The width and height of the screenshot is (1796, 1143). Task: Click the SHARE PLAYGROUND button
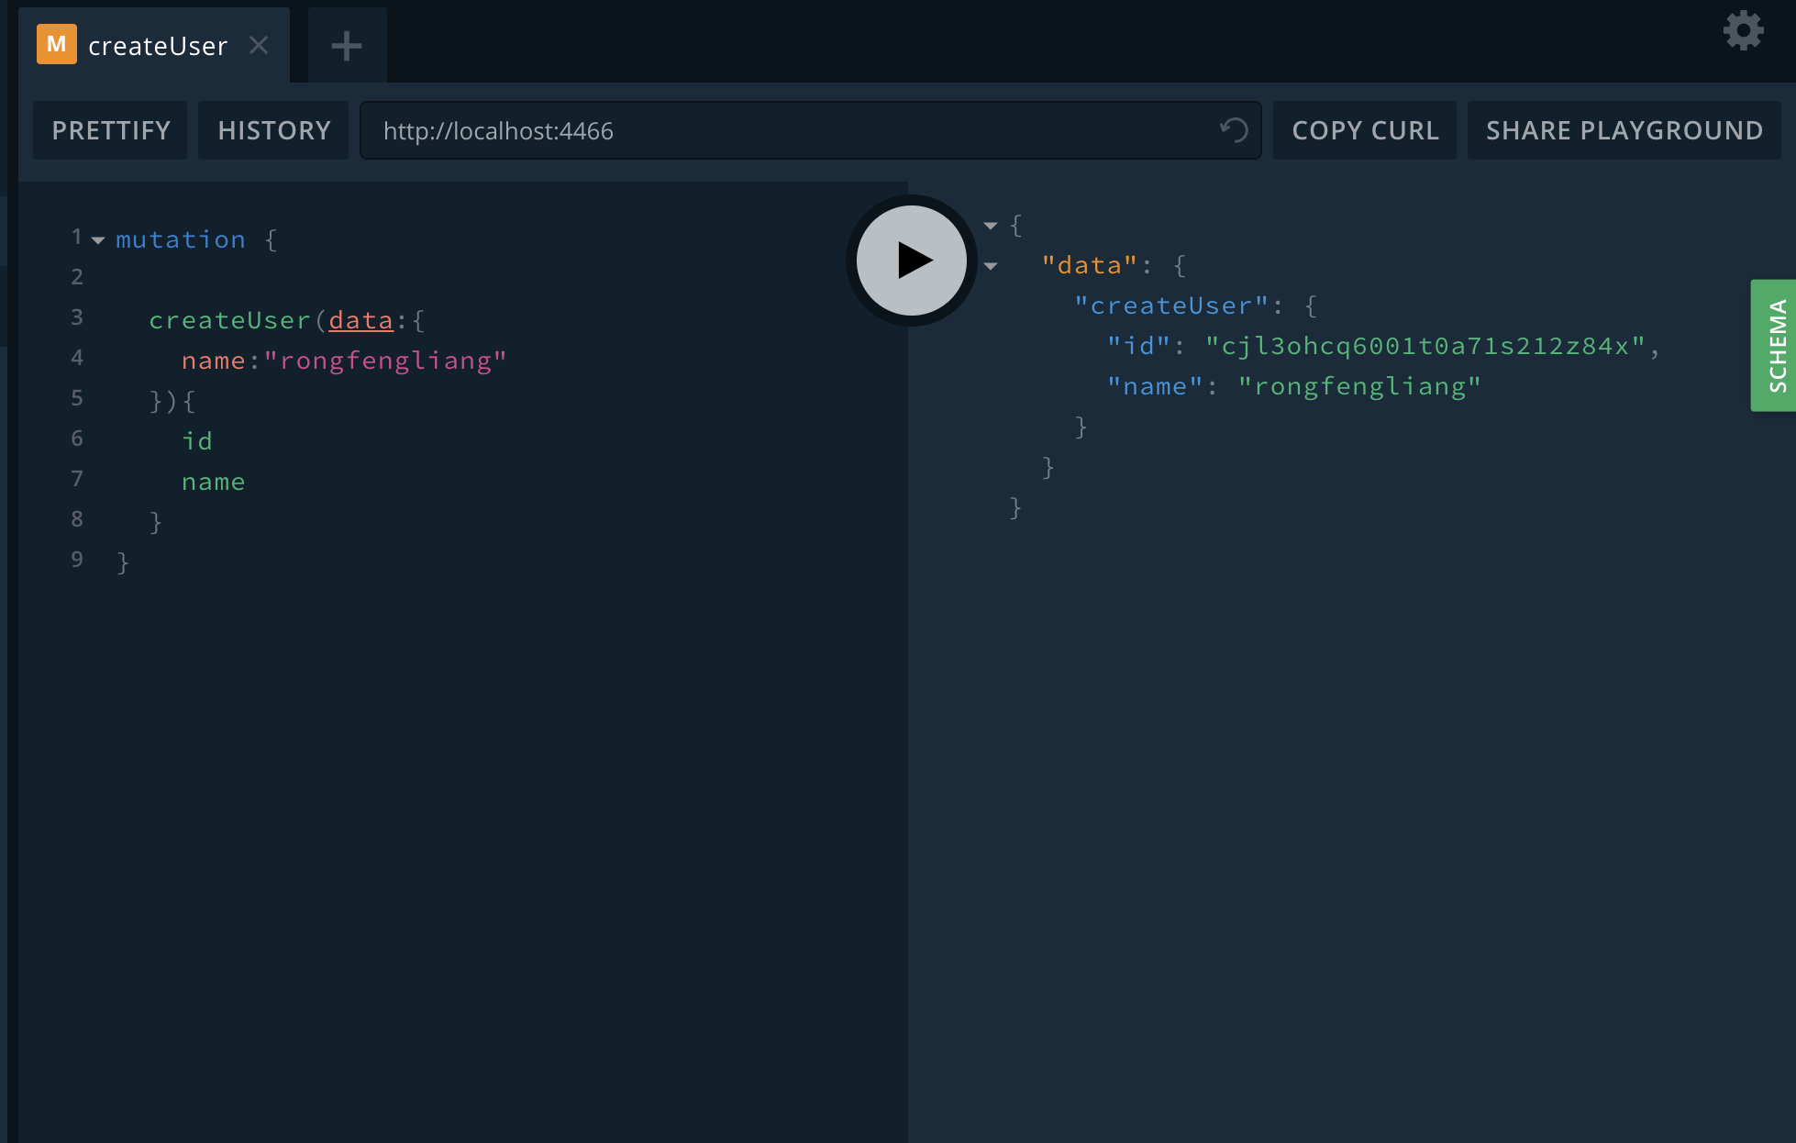pyautogui.click(x=1624, y=129)
